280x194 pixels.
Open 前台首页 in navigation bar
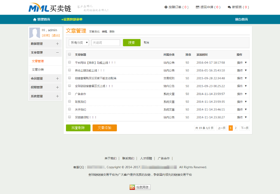(241, 20)
